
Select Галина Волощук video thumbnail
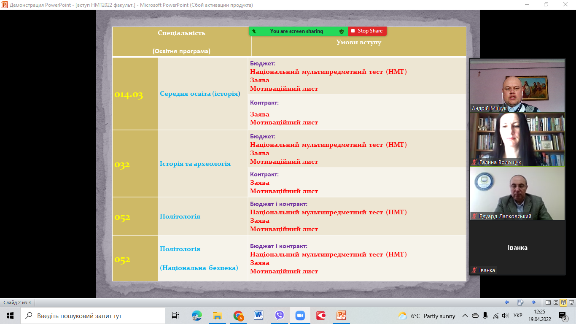[517, 140]
